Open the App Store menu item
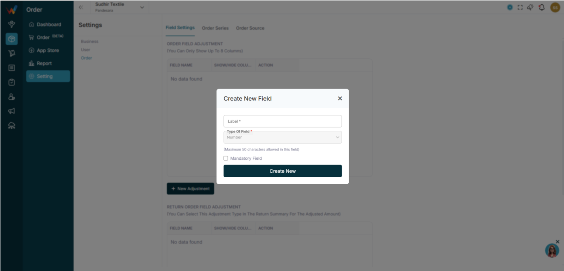The height and width of the screenshot is (271, 564). click(x=48, y=50)
